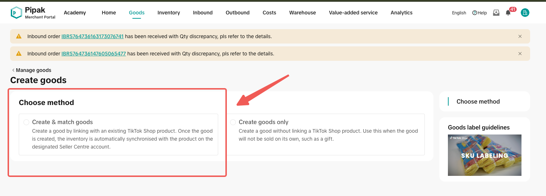Open the download inbox icon
The image size is (546, 196).
(x=496, y=13)
